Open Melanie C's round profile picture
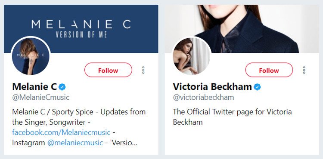Image resolution: width=323 pixels, height=159 pixels. tap(31, 56)
